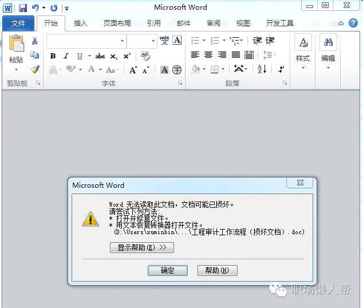Click Decrease Indent icon
Image resolution: width=363 pixels, height=308 pixels.
257,40
